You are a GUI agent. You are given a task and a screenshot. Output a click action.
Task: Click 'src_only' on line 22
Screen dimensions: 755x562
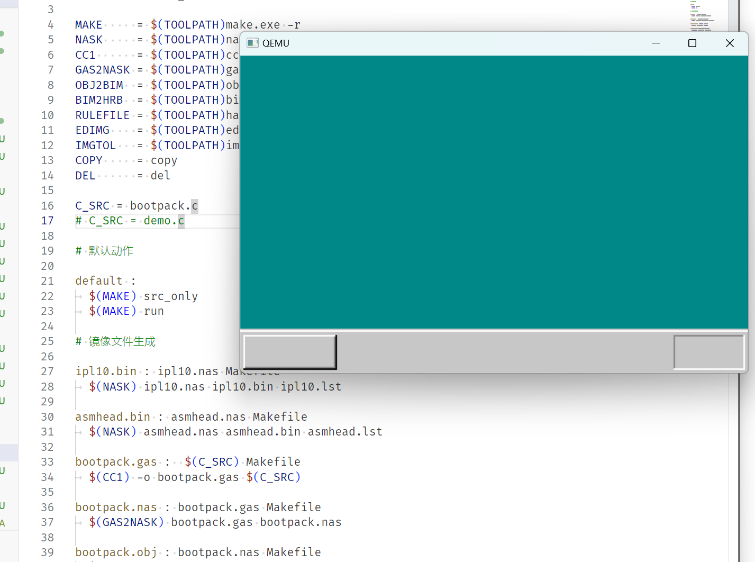(x=171, y=296)
